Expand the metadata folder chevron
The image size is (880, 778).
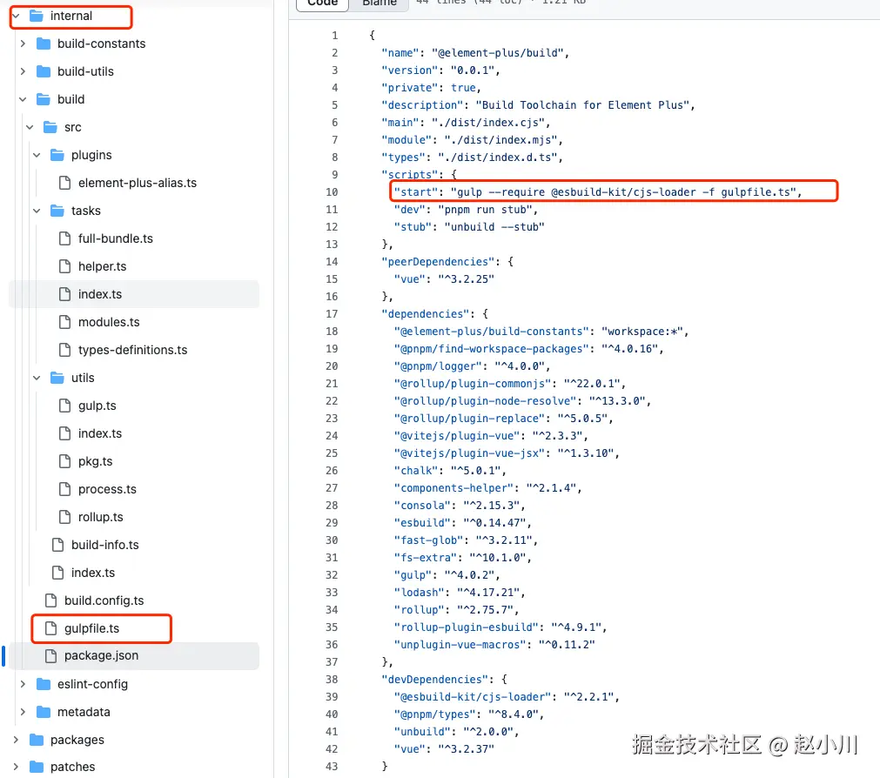[x=23, y=712]
